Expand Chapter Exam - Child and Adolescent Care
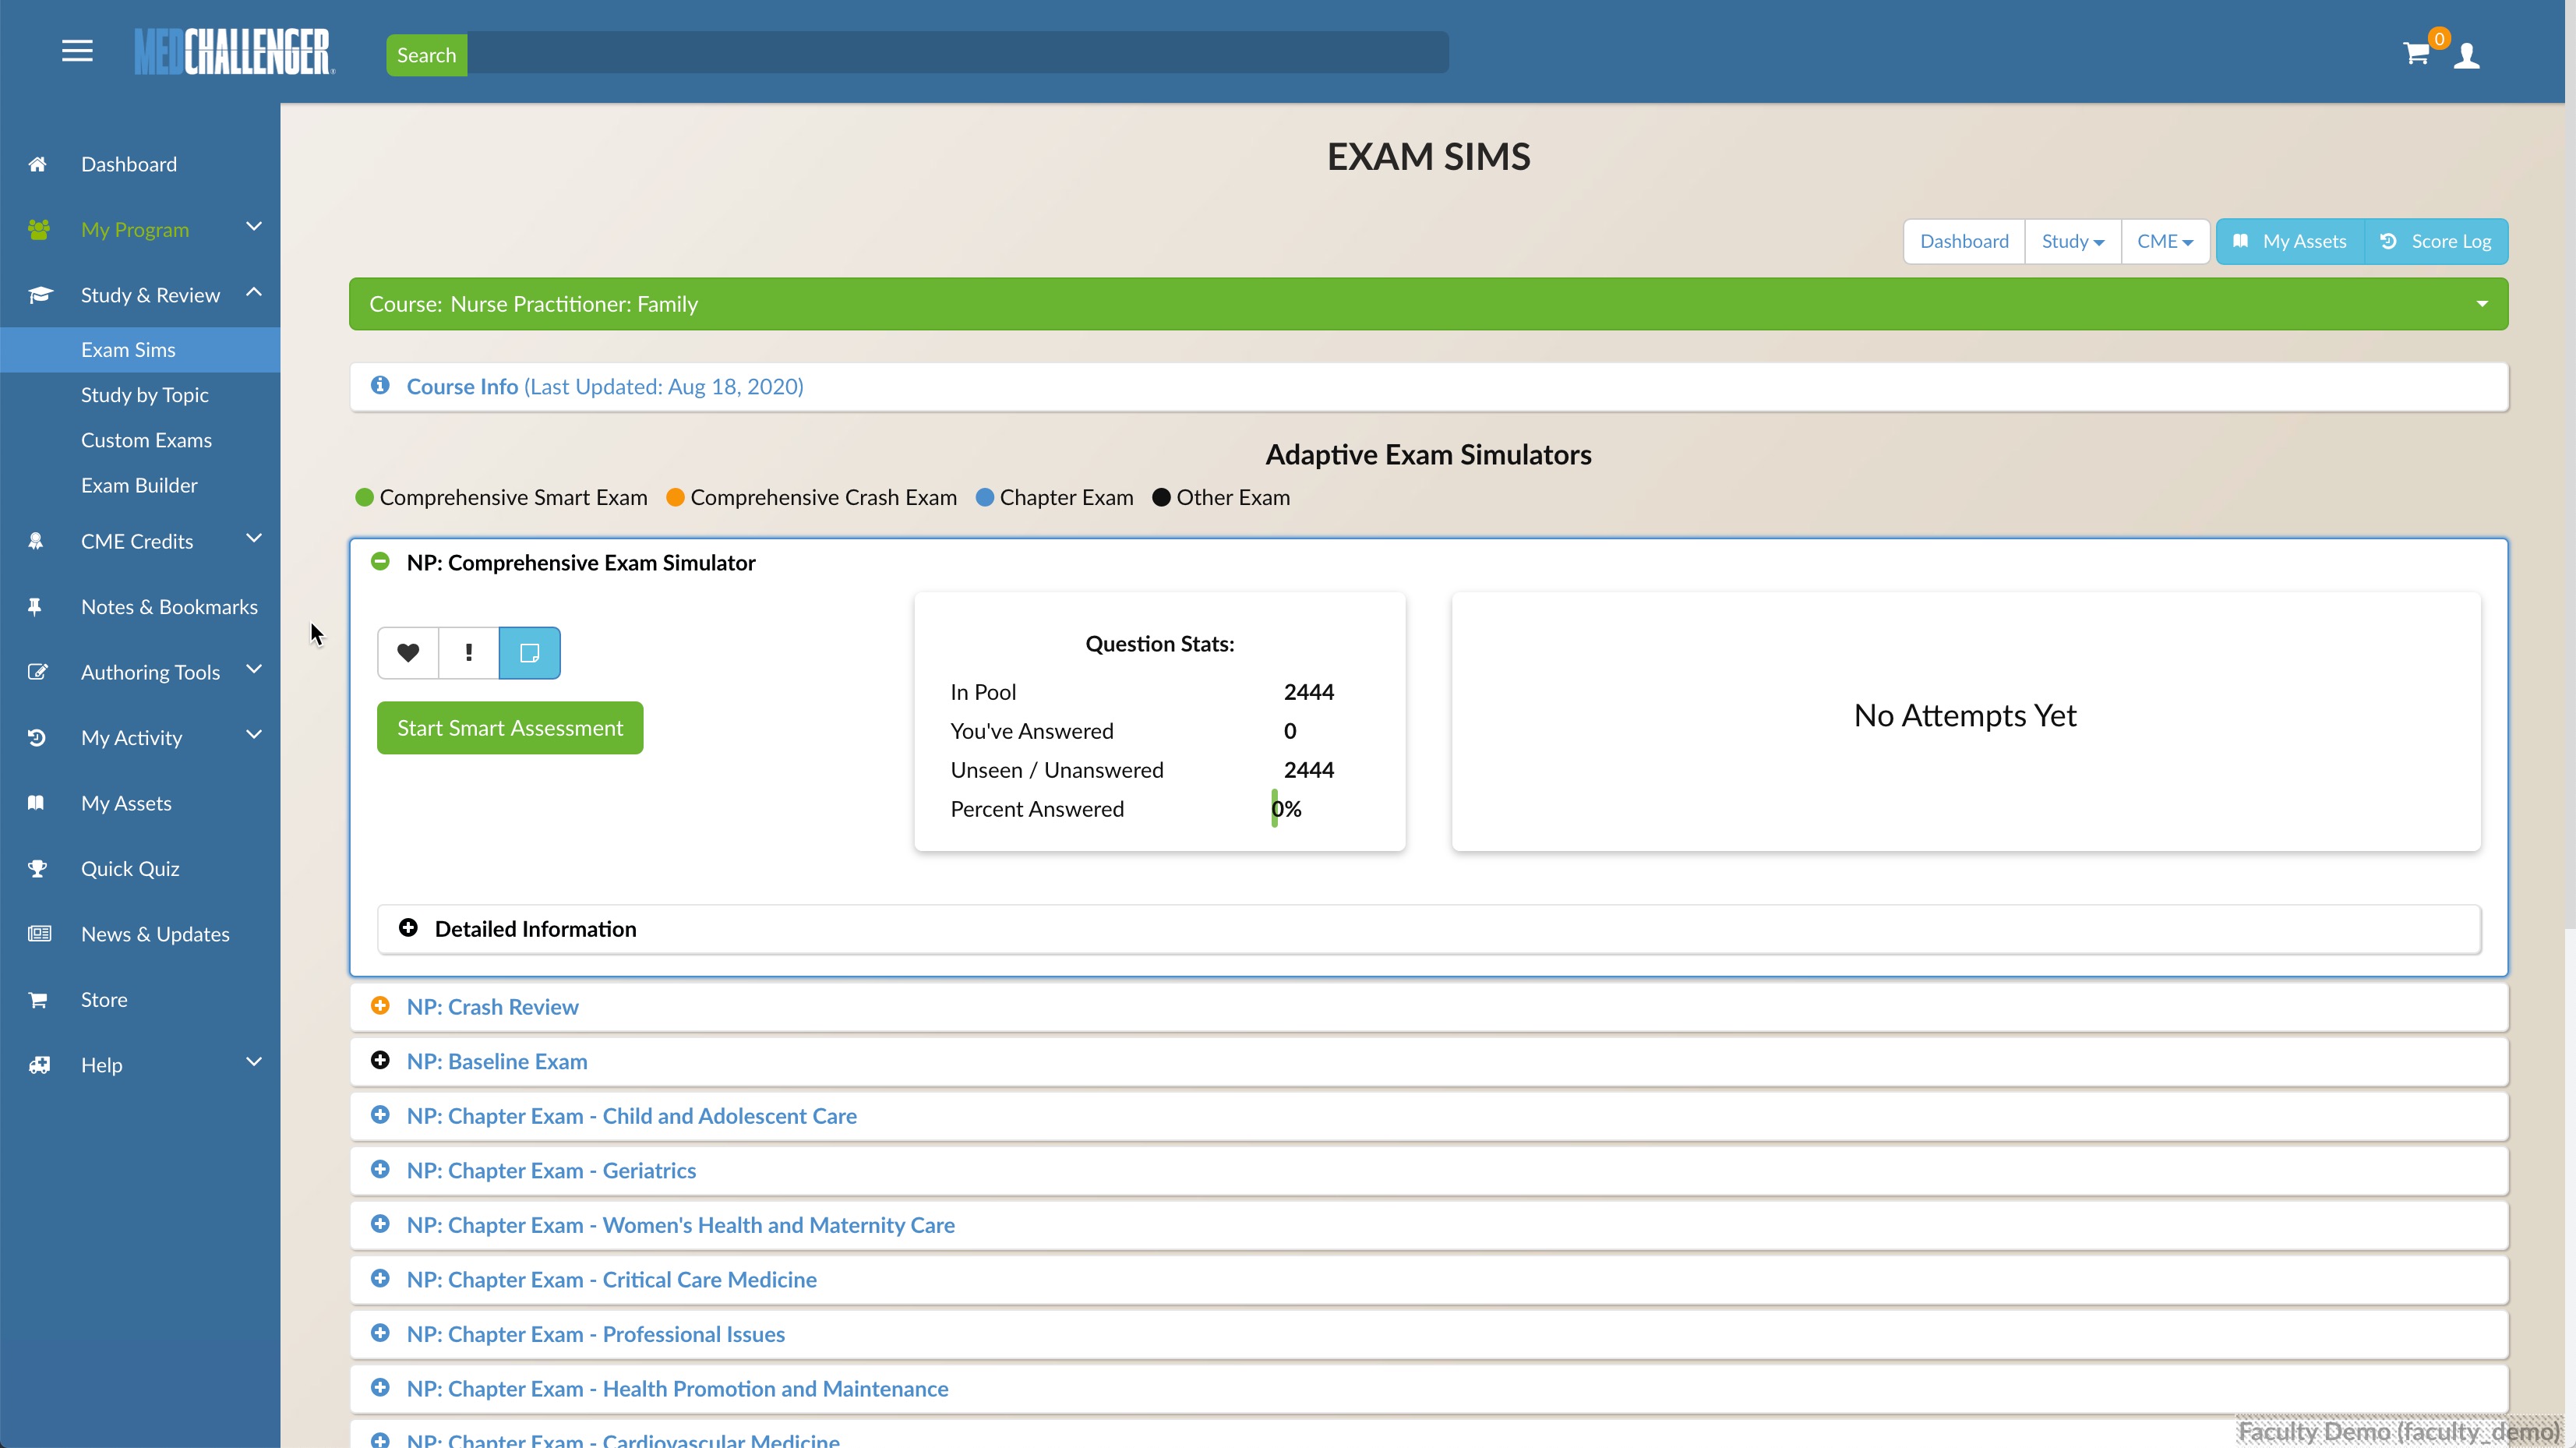The width and height of the screenshot is (2576, 1448). coord(380,1116)
